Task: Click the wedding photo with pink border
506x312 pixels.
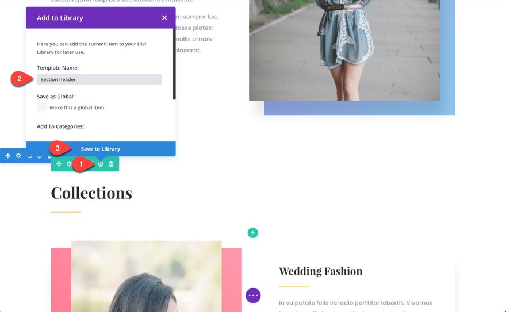Action: [x=147, y=276]
